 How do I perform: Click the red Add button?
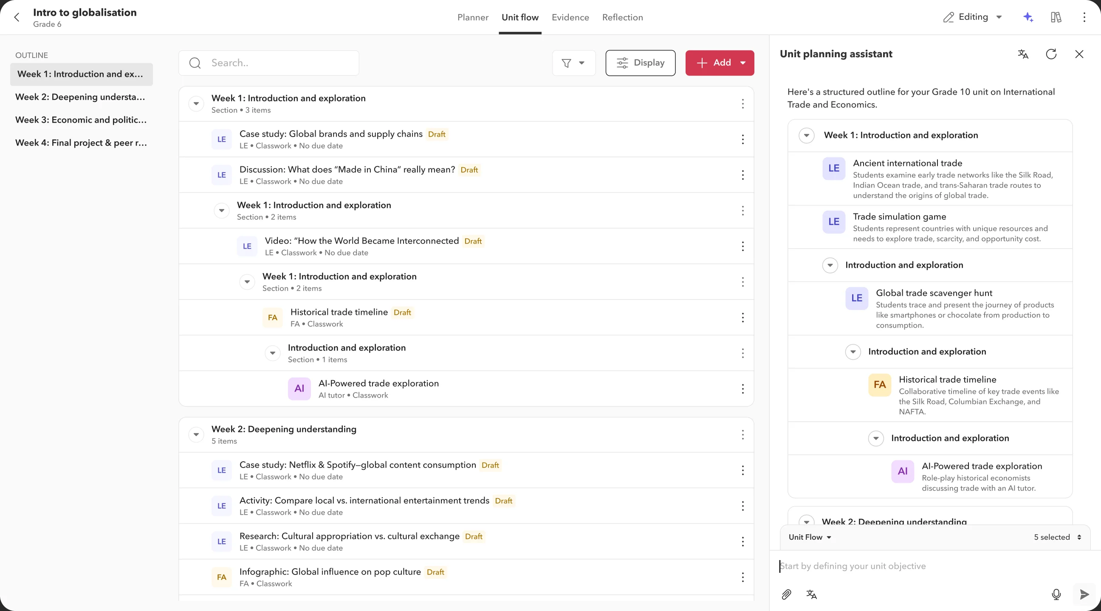720,63
